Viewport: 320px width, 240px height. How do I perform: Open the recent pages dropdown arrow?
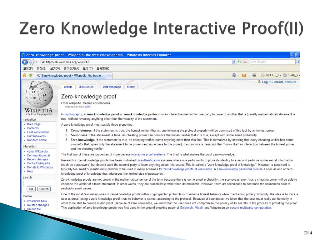[x=37, y=62]
